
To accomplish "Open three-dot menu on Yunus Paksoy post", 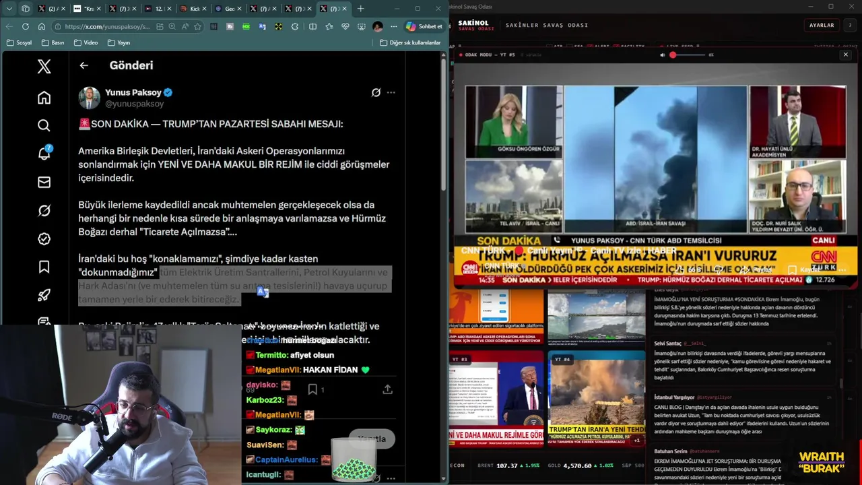I will click(x=391, y=92).
